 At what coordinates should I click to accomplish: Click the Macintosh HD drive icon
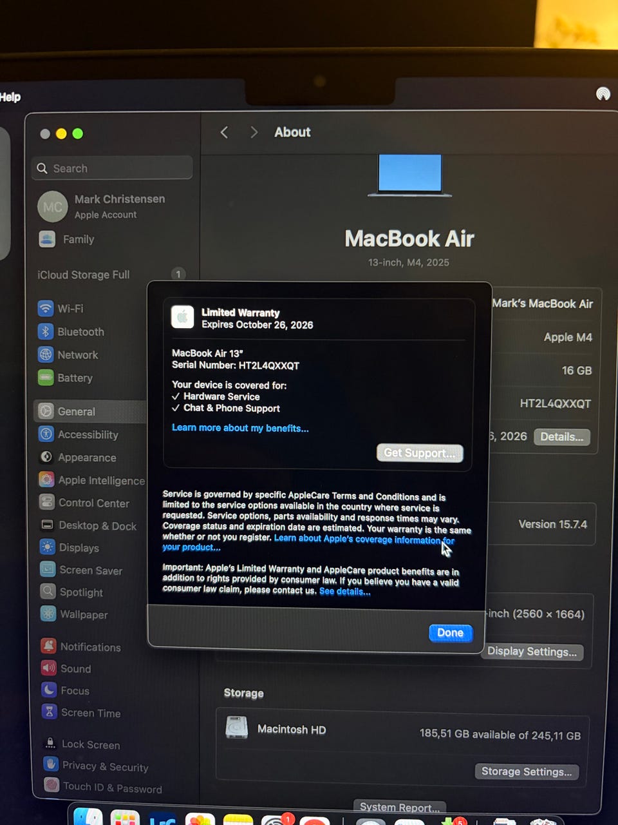tap(237, 728)
